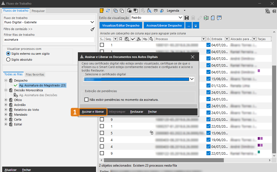Select the 'Sigilo absoluto' radio option
The width and height of the screenshot is (277, 172).
[8, 60]
